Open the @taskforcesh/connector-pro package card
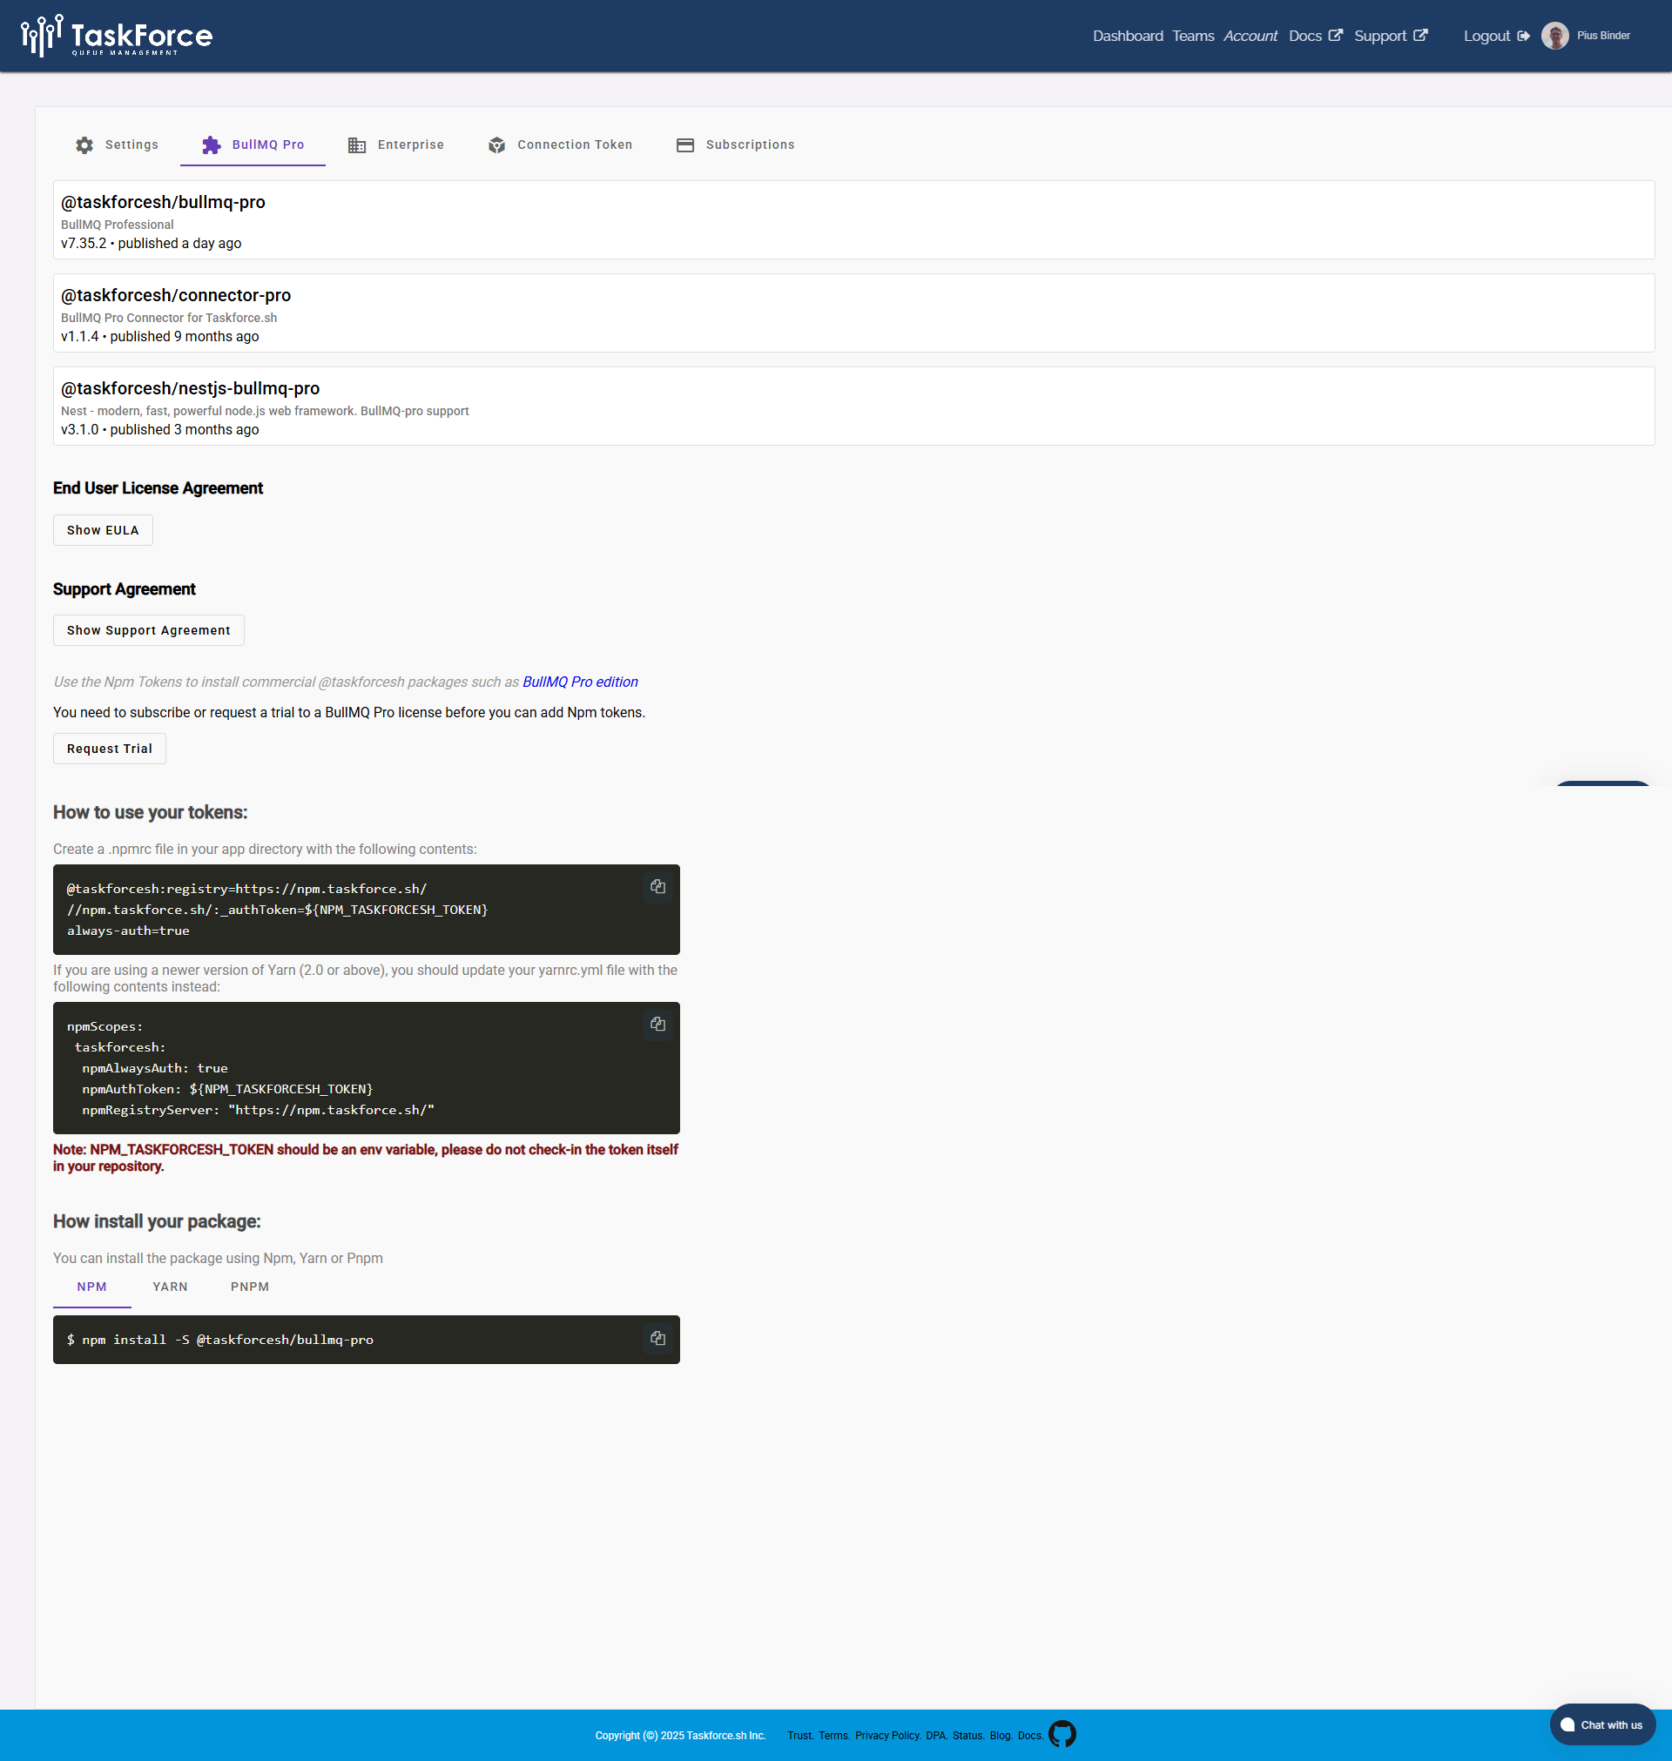This screenshot has width=1672, height=1761. pos(853,313)
